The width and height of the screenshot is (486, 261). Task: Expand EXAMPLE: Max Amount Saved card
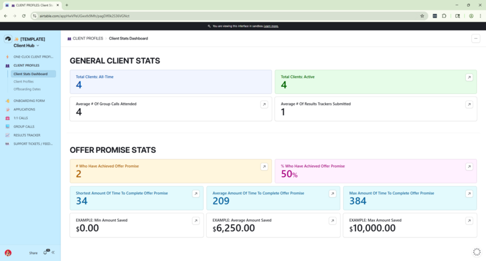coord(469,221)
